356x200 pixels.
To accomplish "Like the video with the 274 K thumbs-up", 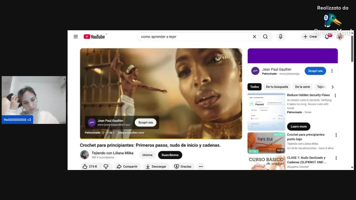I will pyautogui.click(x=90, y=166).
